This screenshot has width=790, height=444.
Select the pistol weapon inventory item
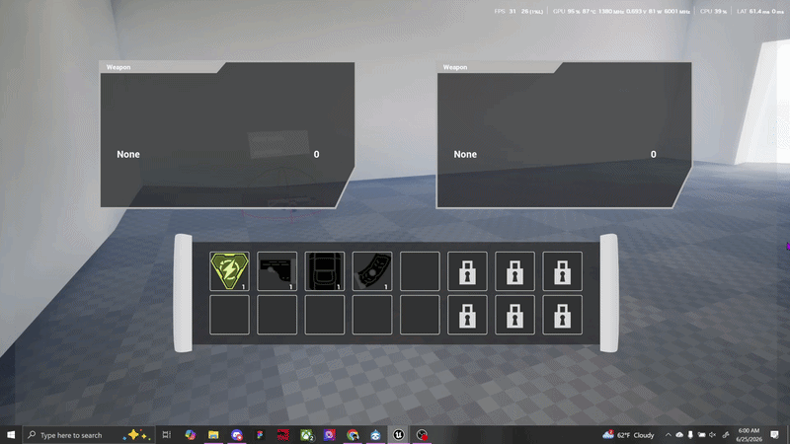pos(277,271)
